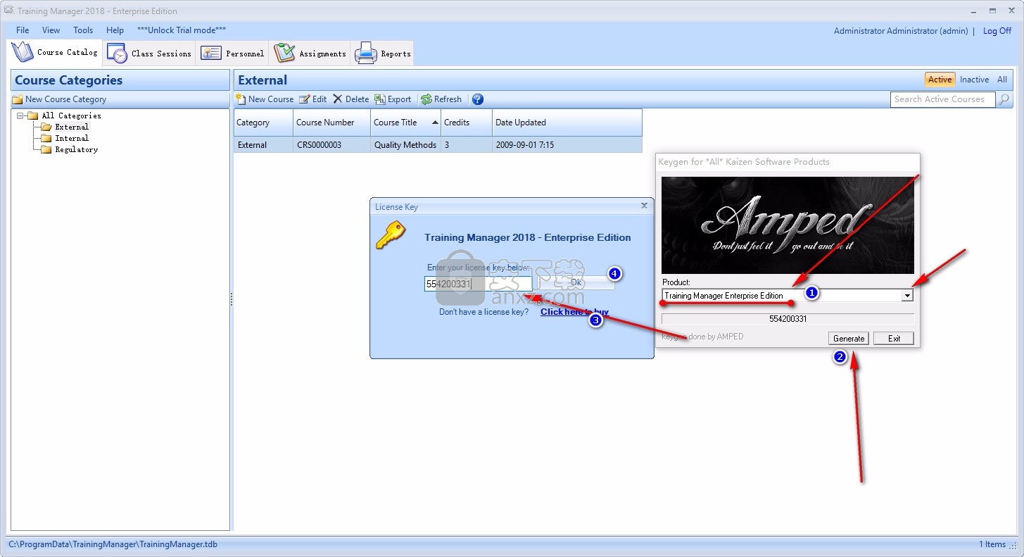This screenshot has width=1024, height=557.
Task: Show Active courses filter
Action: pyautogui.click(x=940, y=80)
